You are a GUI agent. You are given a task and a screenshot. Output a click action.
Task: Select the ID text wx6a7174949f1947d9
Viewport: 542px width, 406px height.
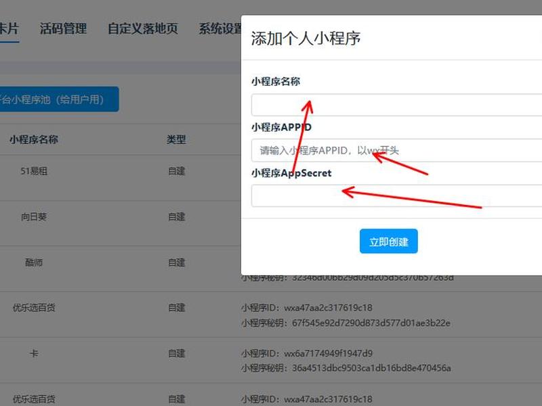coord(328,353)
